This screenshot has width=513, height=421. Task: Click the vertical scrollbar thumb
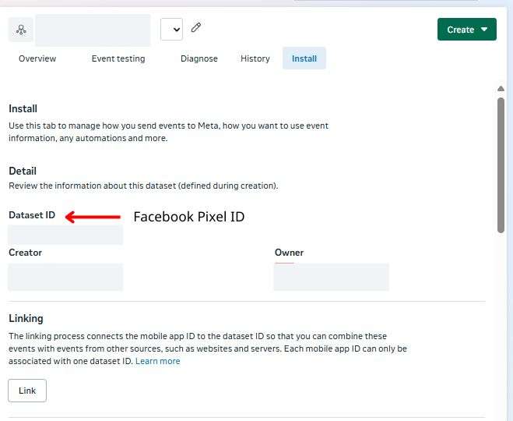tap(501, 164)
